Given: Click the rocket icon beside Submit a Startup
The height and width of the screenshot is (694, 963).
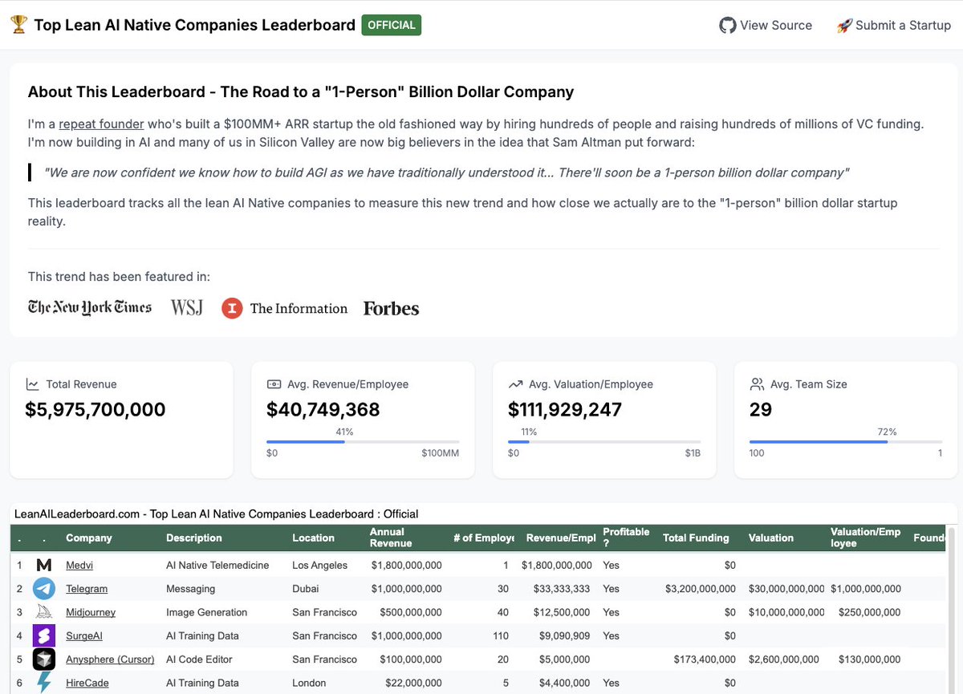Looking at the screenshot, I should coord(844,26).
